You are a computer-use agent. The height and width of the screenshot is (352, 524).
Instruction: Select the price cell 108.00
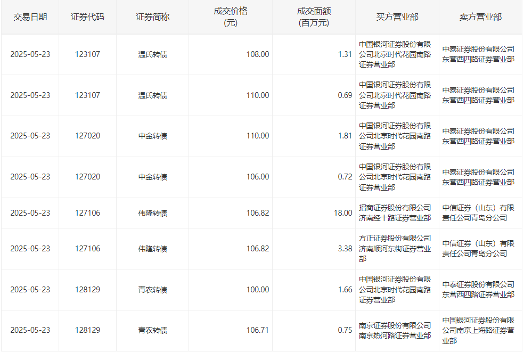click(x=258, y=54)
